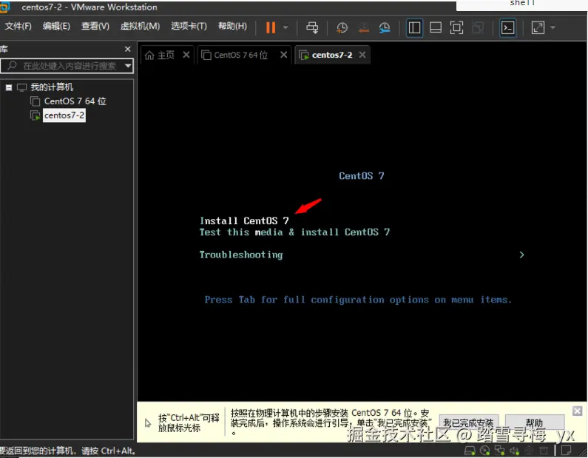
Task: Select the Troubleshooting boot menu entry
Action: 241,255
